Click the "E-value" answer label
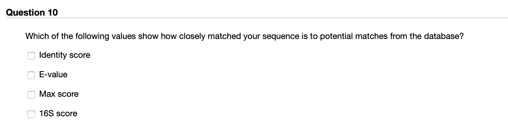The width and height of the screenshot is (508, 137). coord(53,75)
